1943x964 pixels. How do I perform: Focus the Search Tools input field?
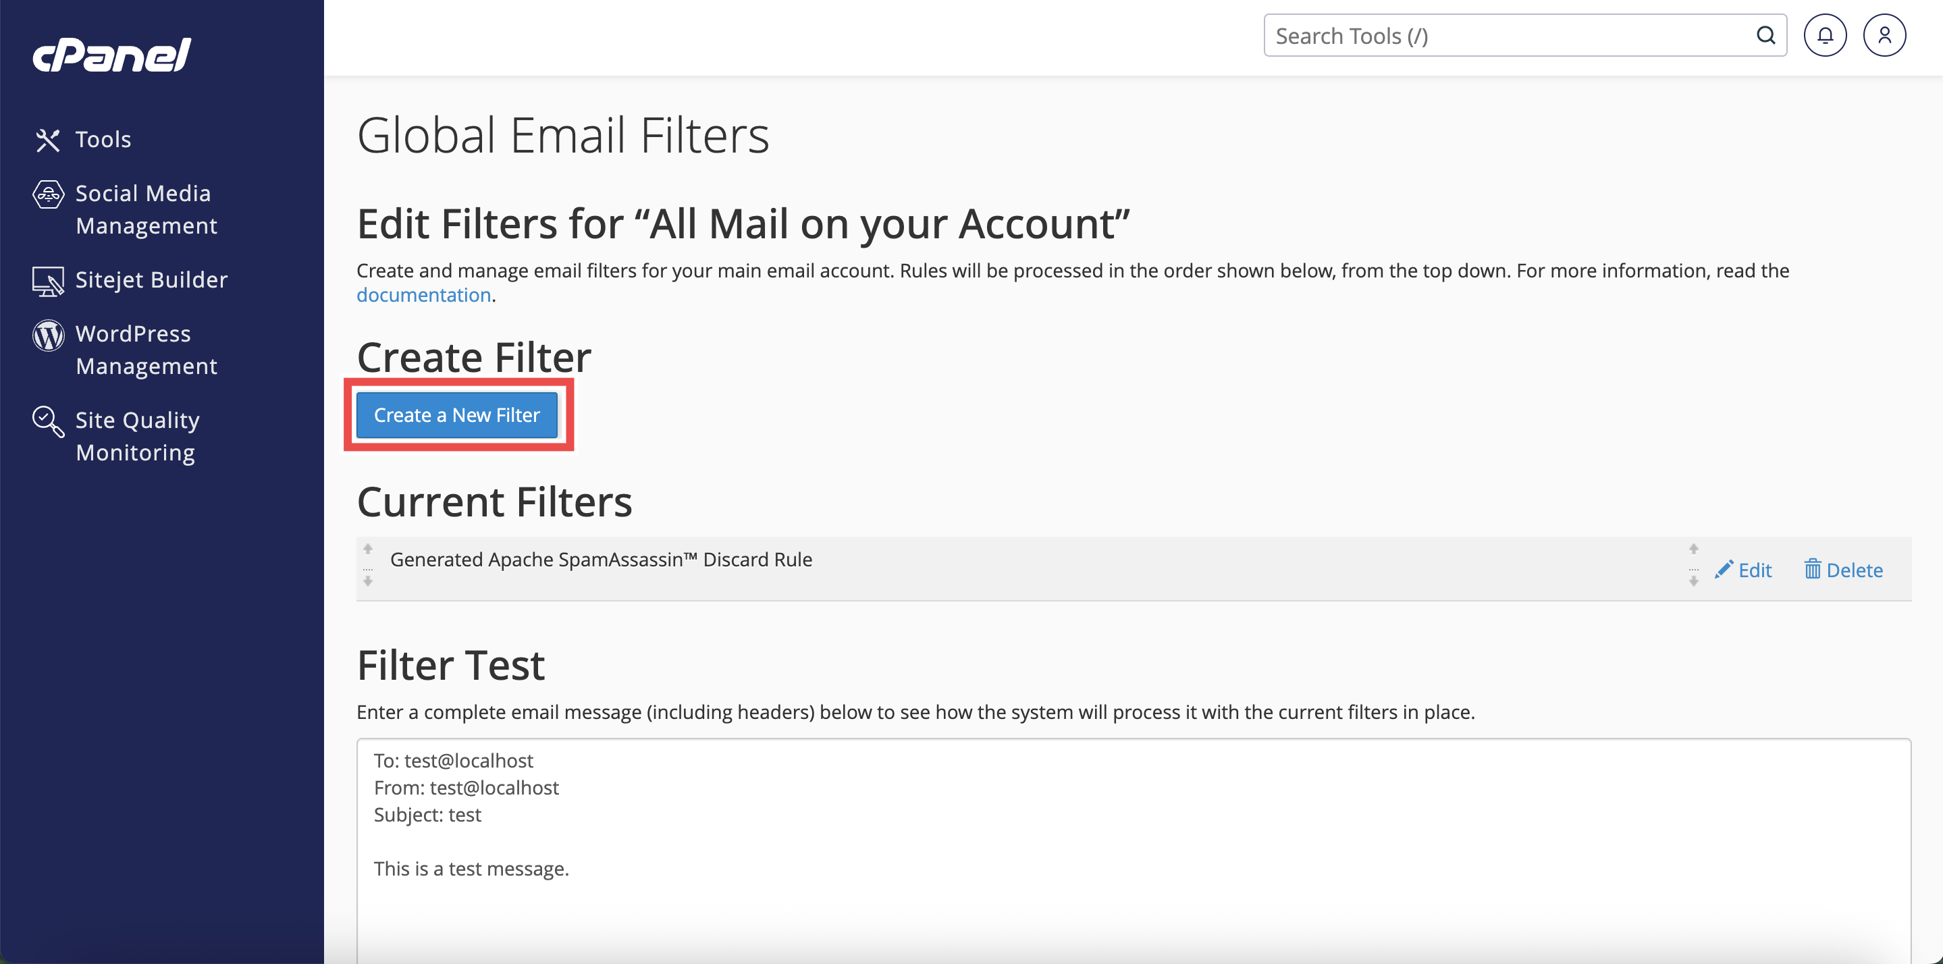[x=1508, y=36]
